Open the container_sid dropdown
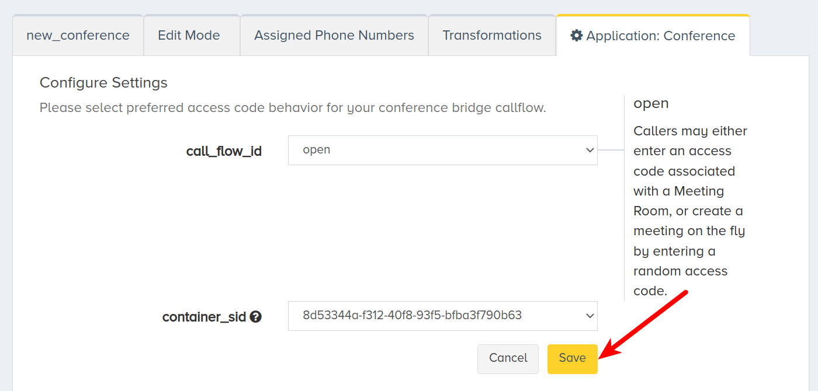Viewport: 818px width, 391px height. pyautogui.click(x=443, y=316)
